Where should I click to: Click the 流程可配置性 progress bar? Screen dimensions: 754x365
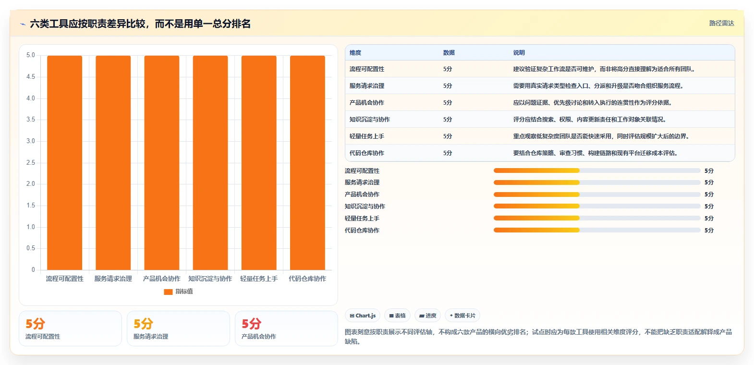pyautogui.click(x=597, y=170)
